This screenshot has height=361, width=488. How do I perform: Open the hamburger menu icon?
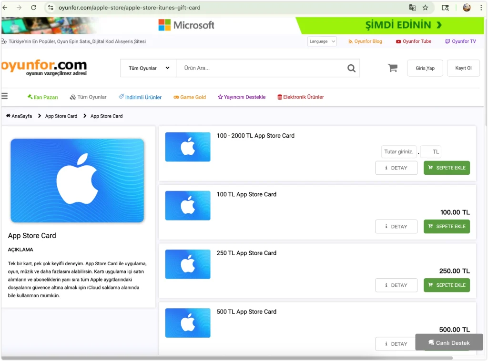point(4,96)
